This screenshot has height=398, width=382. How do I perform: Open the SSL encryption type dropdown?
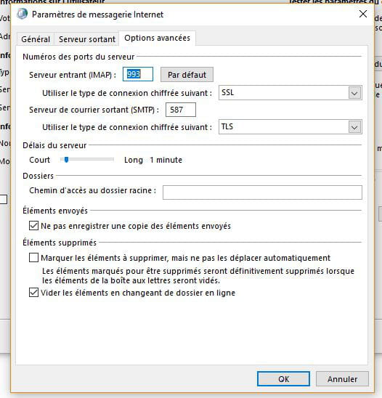click(x=290, y=93)
